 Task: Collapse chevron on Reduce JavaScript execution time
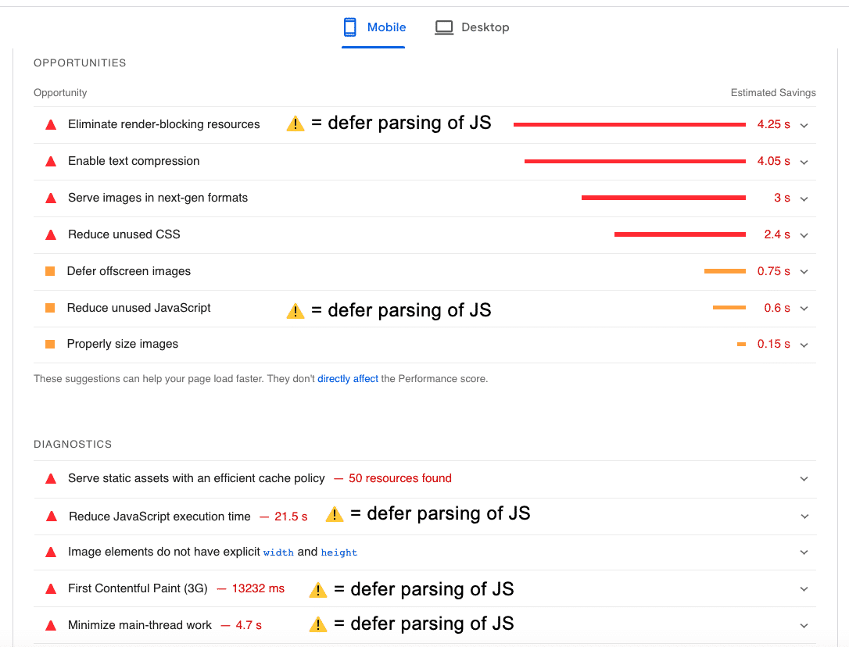tap(804, 516)
